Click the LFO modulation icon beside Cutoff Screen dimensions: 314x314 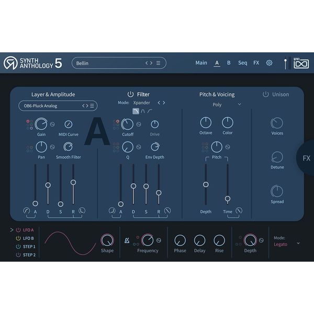tap(139, 125)
